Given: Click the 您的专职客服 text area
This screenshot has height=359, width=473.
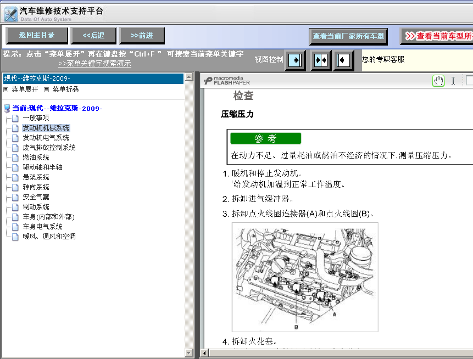Looking at the screenshot, I should coord(383,59).
